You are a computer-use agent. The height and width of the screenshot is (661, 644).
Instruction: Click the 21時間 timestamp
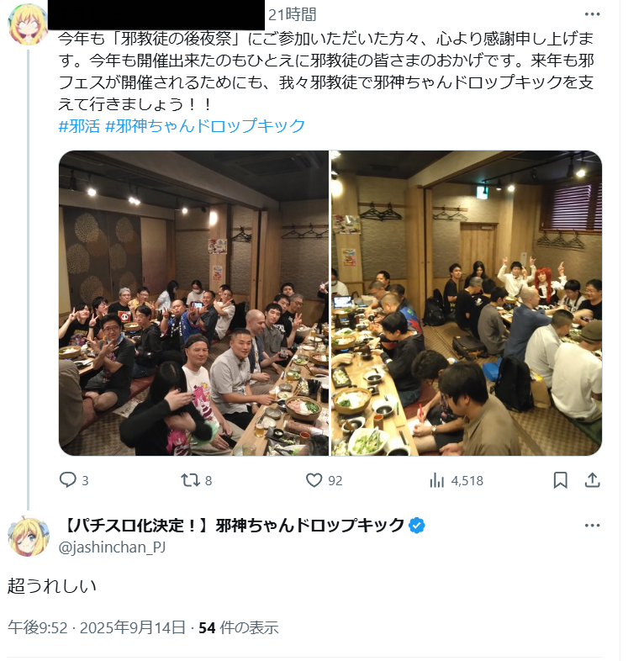[x=292, y=15]
